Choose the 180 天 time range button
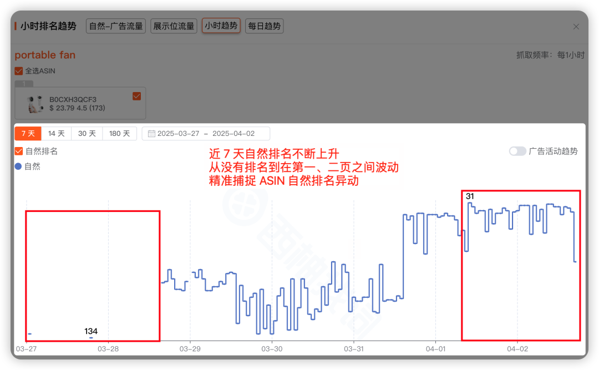 coord(120,133)
